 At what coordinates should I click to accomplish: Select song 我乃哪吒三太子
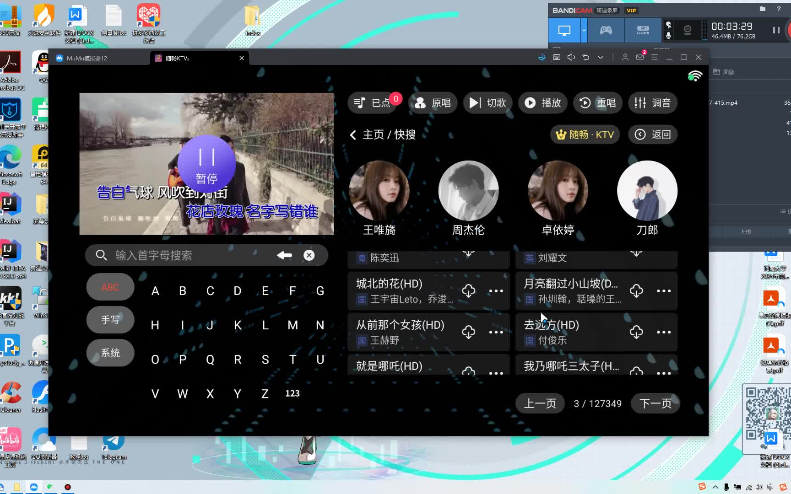(596, 365)
